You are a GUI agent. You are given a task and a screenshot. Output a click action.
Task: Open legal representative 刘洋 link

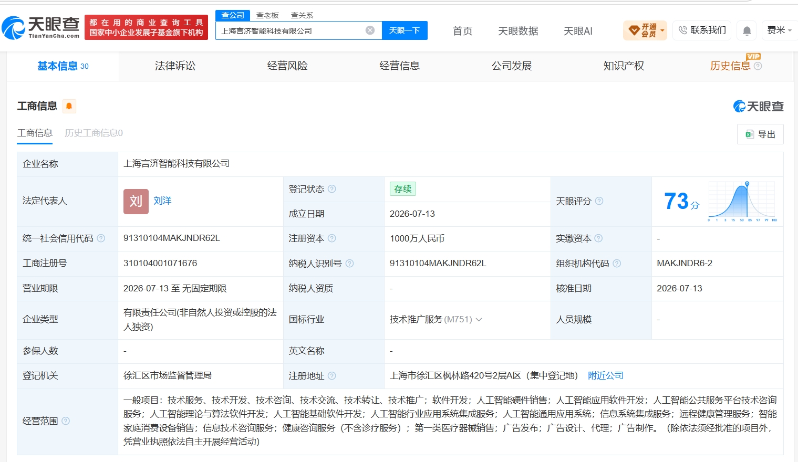coord(162,201)
